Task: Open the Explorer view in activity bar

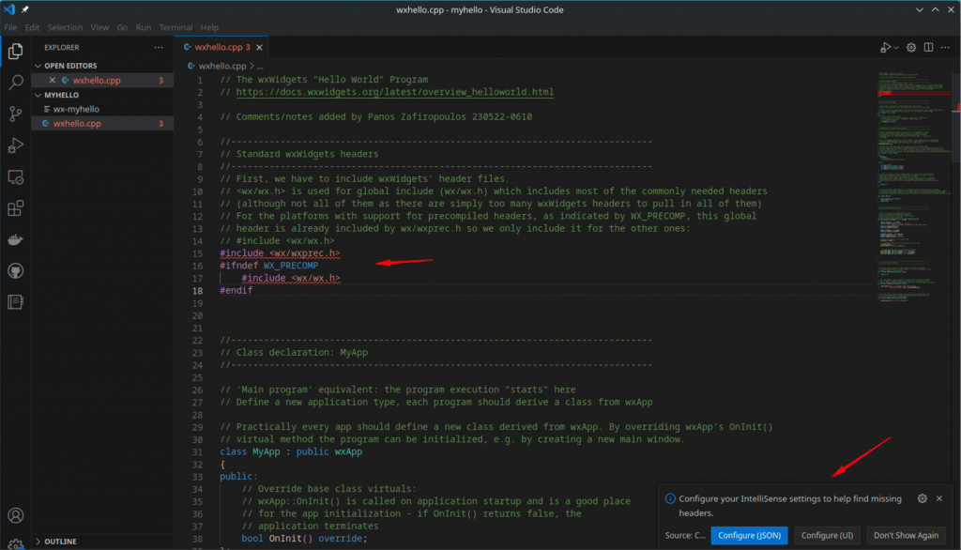Action: click(x=15, y=52)
